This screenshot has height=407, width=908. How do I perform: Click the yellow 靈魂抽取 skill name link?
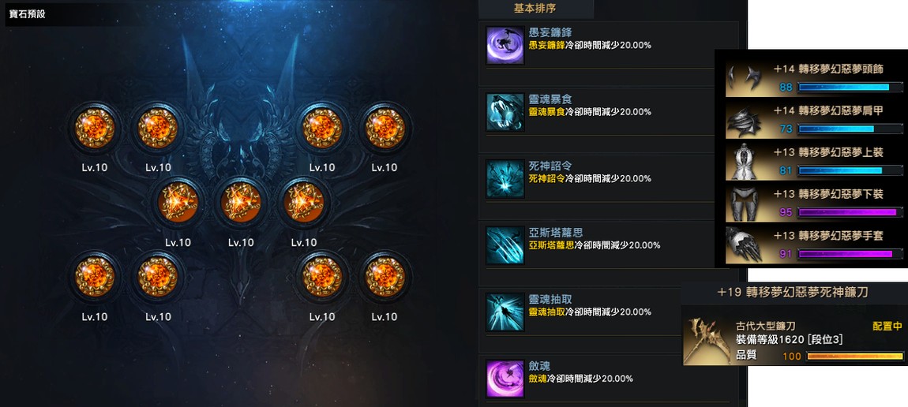click(x=546, y=312)
